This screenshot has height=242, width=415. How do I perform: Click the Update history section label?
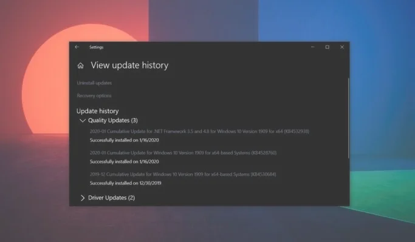[98, 111]
